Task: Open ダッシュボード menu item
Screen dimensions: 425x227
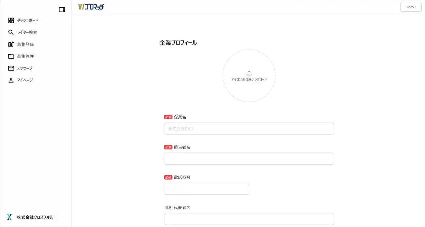Action: pos(28,21)
